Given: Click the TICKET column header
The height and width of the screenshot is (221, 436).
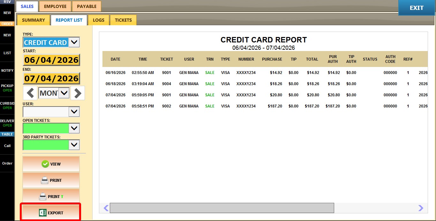Looking at the screenshot, I should click(167, 59).
